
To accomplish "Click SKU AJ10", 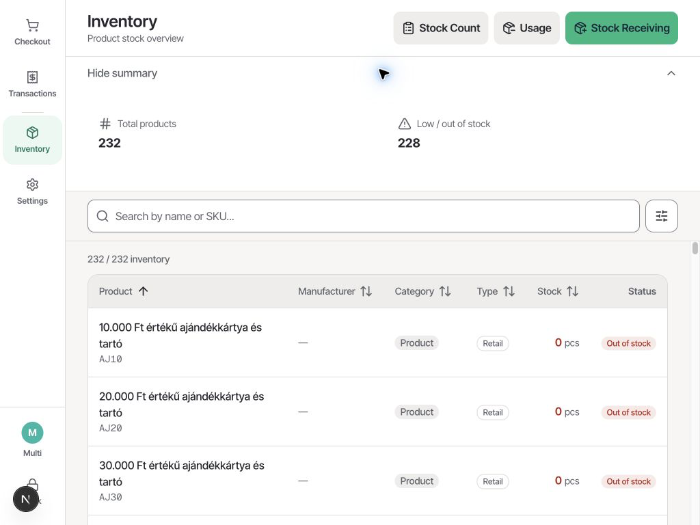I will pyautogui.click(x=111, y=359).
